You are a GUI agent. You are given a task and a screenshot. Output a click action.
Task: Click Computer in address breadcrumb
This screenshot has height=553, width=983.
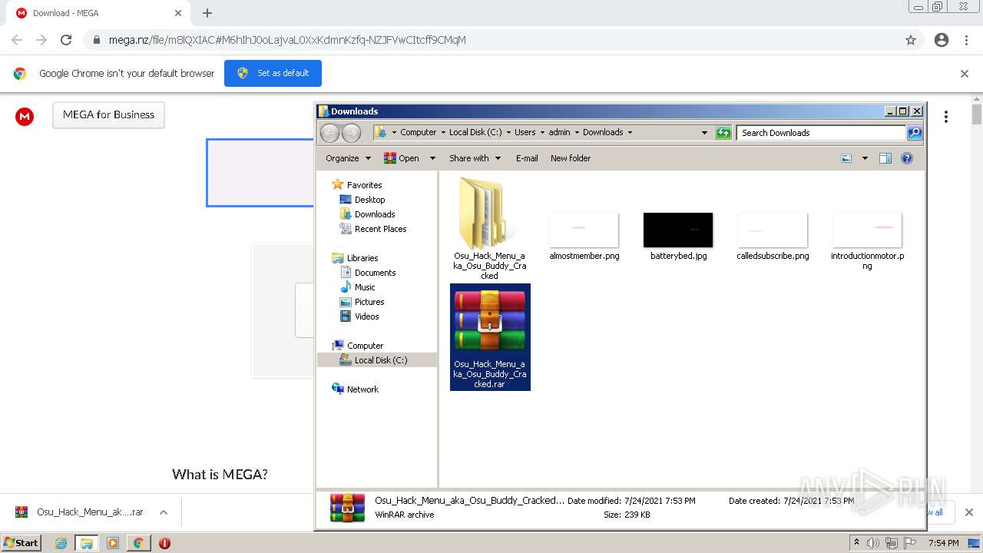pos(418,132)
